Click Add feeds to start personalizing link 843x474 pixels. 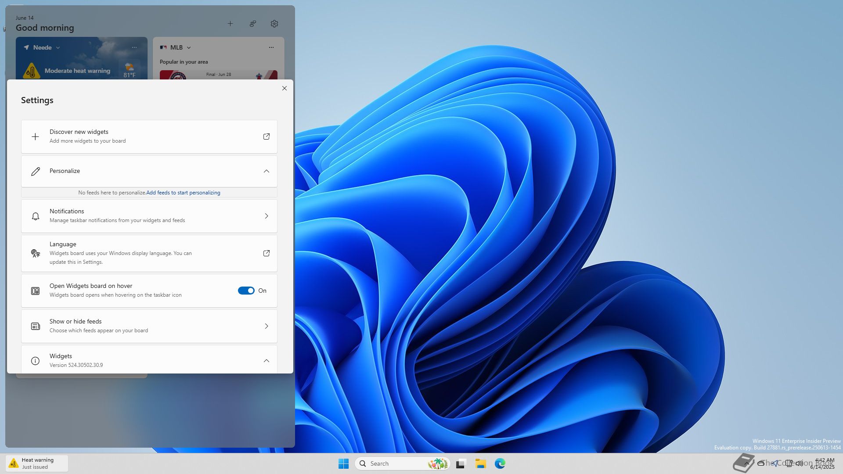[183, 193]
